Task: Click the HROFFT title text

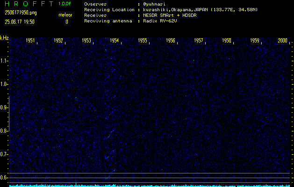Action: click(x=29, y=4)
